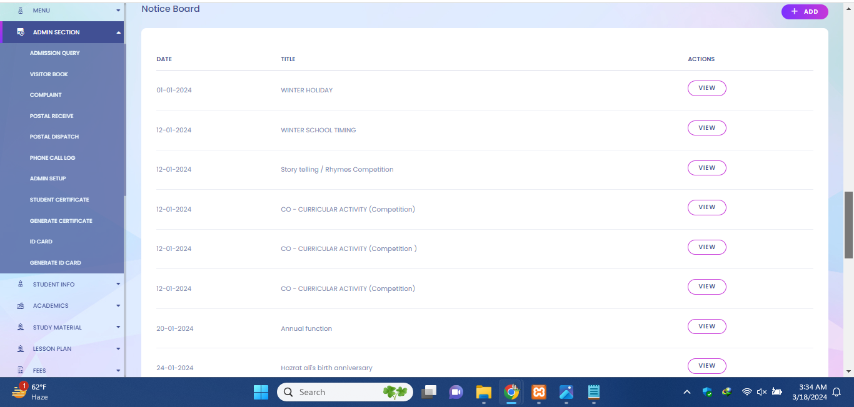
Task: Click the page vertical scrollbar thumb
Action: pyautogui.click(x=848, y=225)
